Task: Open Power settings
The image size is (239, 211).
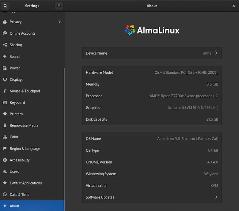Action: coord(32,68)
